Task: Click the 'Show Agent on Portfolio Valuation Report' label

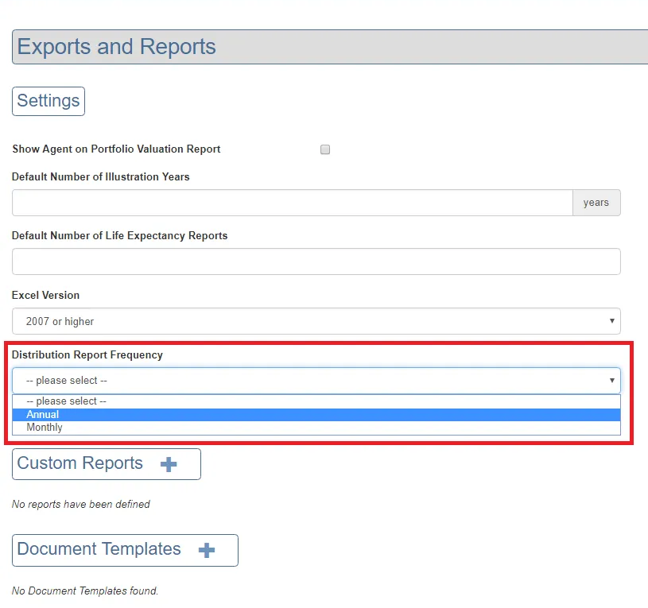Action: (116, 149)
